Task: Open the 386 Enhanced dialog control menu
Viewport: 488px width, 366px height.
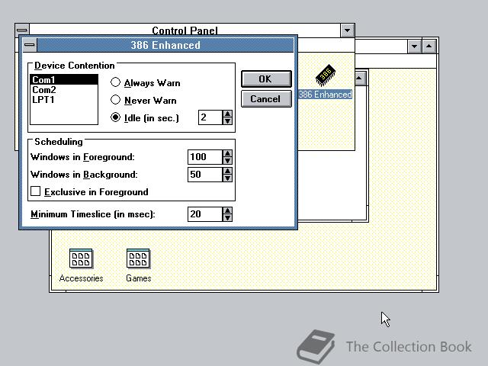Action: click(30, 45)
